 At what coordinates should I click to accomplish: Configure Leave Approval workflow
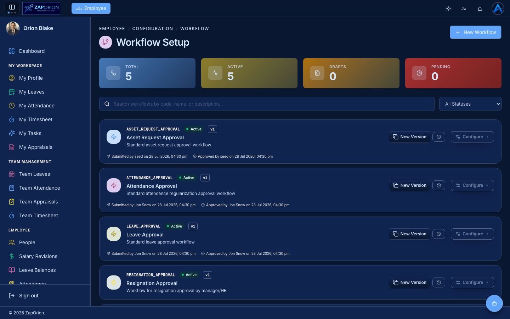point(472,234)
